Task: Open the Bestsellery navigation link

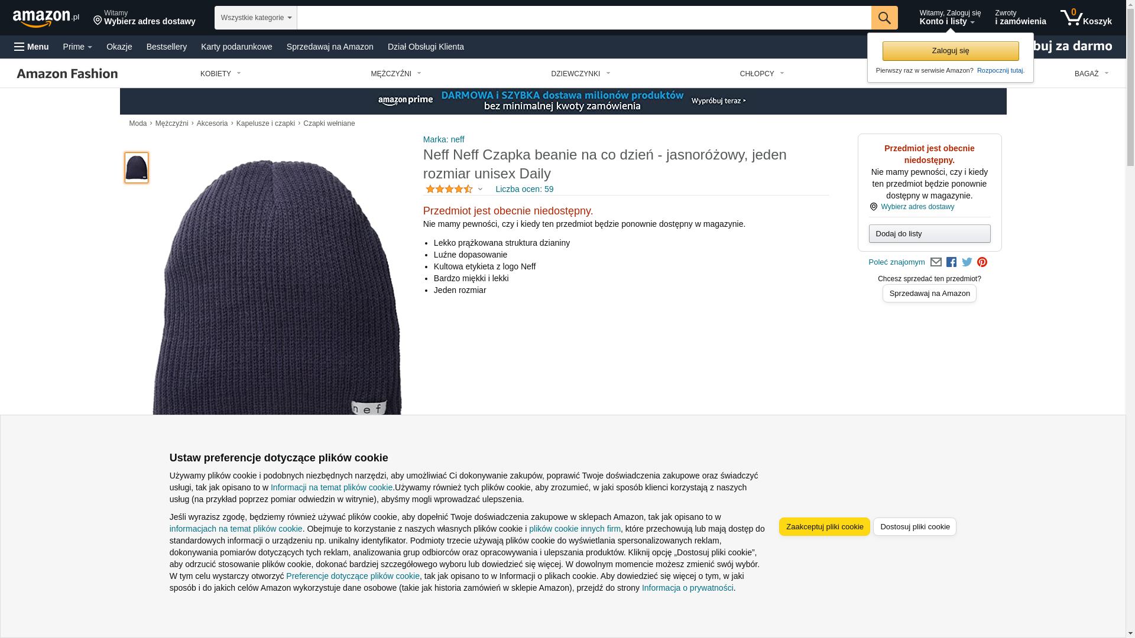Action: (x=167, y=47)
